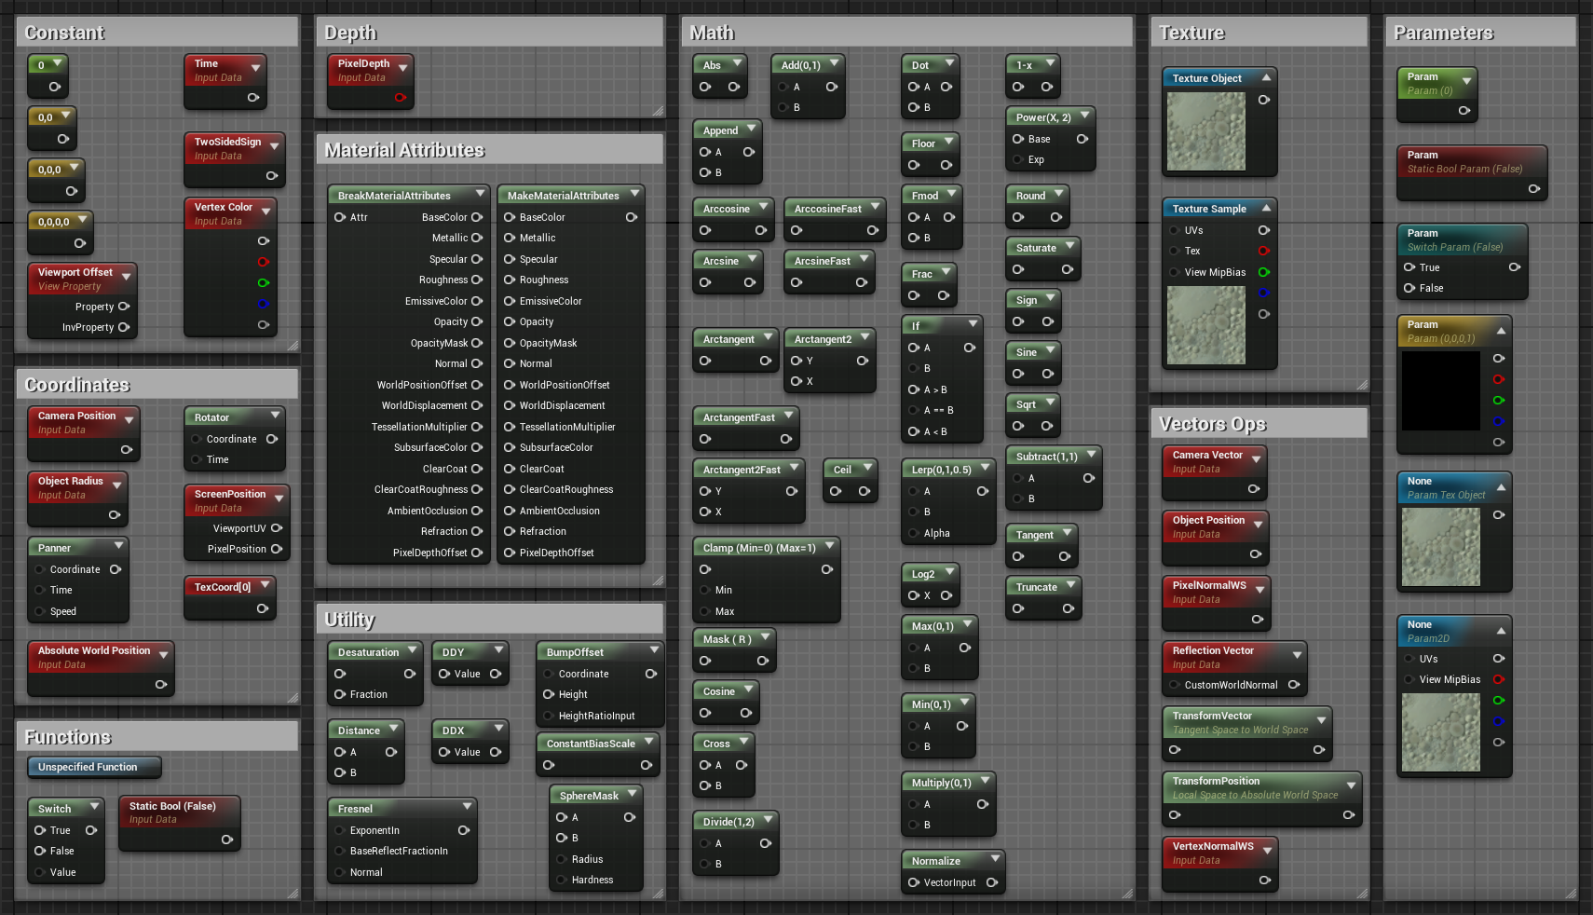Screen dimensions: 1593x915
Task: Click the Height input pin on BumpOffset
Action: (549, 694)
